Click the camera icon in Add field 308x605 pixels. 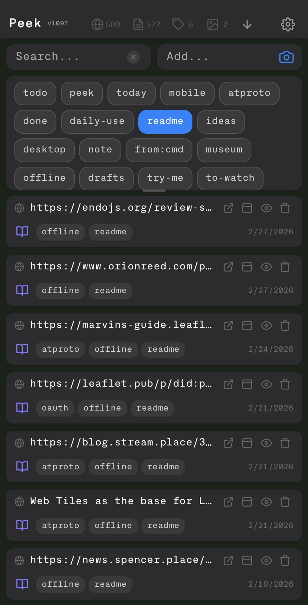(286, 57)
